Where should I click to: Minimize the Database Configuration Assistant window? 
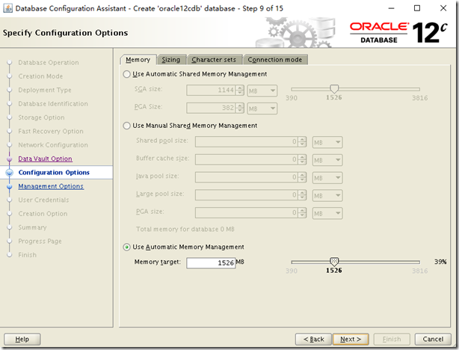392,8
